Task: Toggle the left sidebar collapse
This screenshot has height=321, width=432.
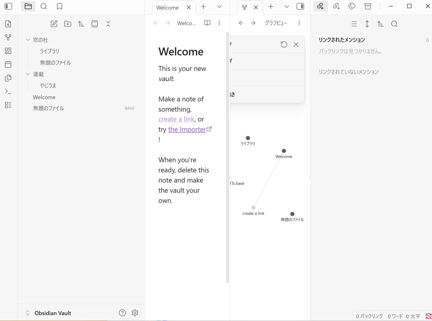Action: (x=8, y=6)
